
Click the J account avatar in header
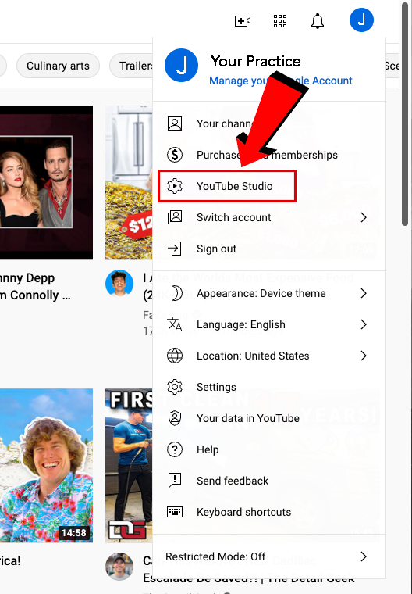click(361, 20)
